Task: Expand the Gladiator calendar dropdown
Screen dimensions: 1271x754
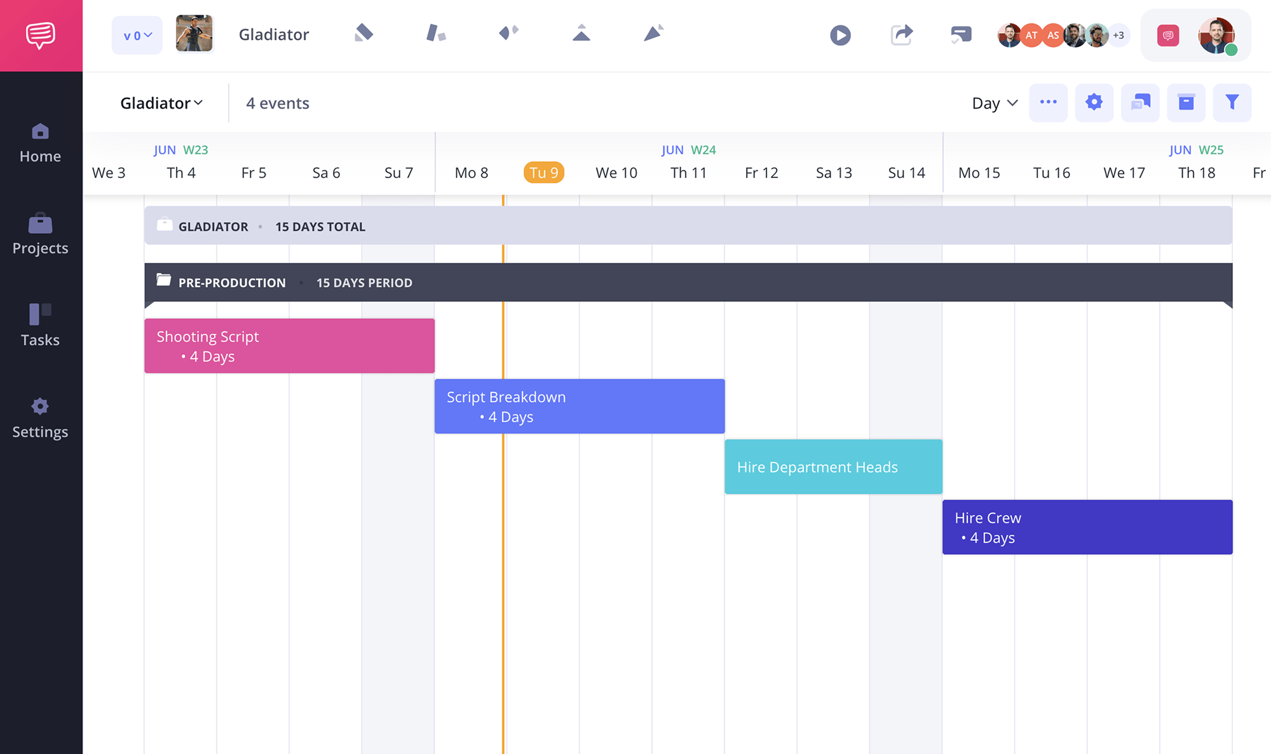Action: (x=161, y=103)
